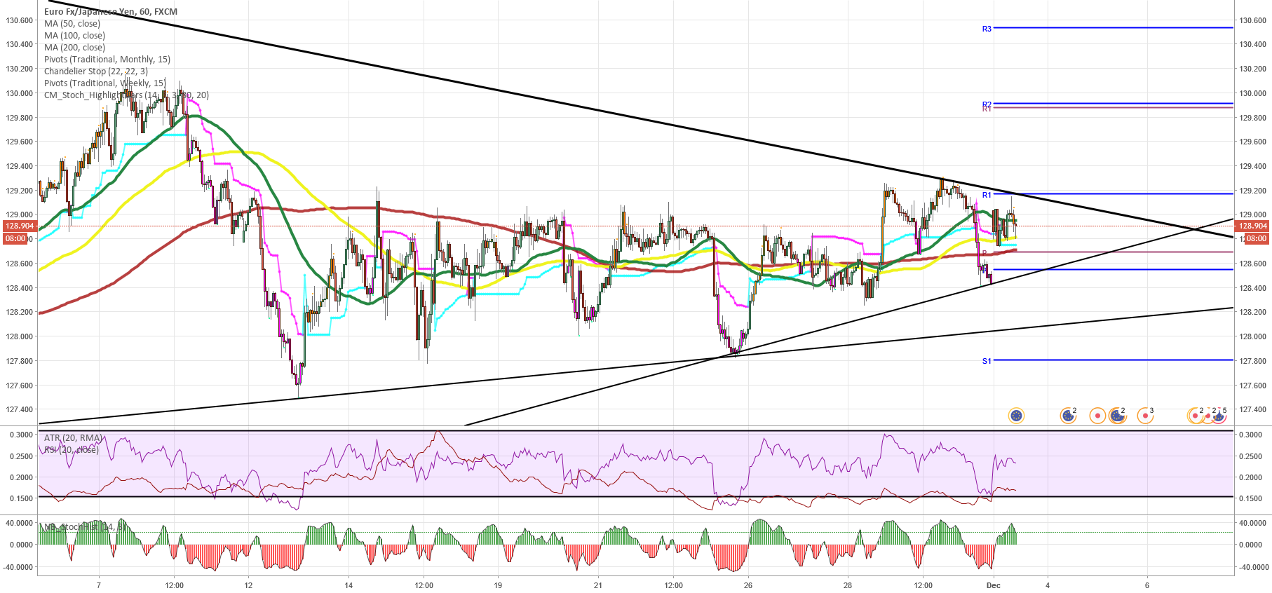Image resolution: width=1272 pixels, height=593 pixels.
Task: Select the MA (100, close) indicator legend
Action: tap(74, 35)
